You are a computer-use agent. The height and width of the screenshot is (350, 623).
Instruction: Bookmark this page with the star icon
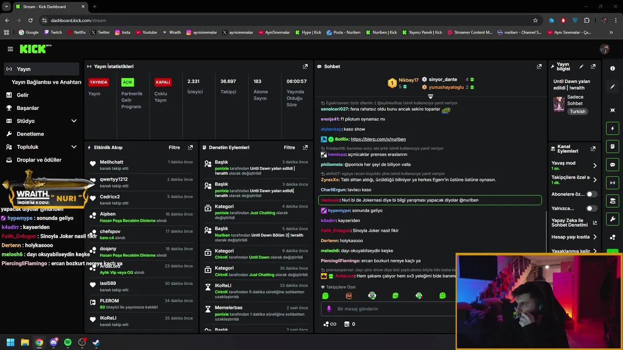coord(535,20)
